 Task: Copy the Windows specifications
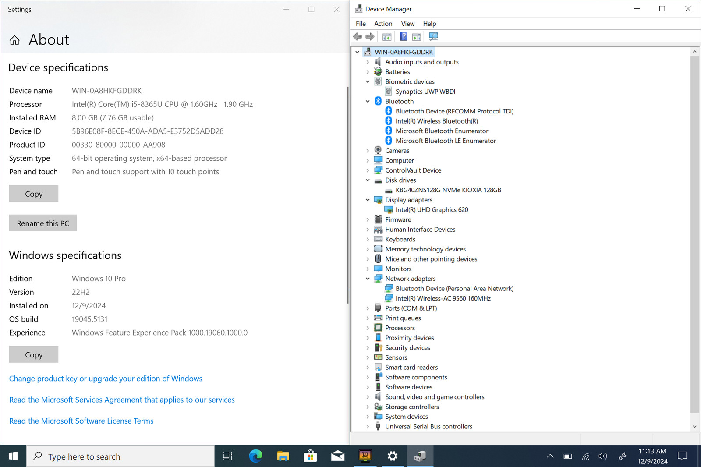pos(34,354)
